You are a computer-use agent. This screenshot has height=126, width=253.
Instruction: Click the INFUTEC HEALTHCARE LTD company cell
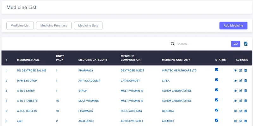tap(179, 71)
